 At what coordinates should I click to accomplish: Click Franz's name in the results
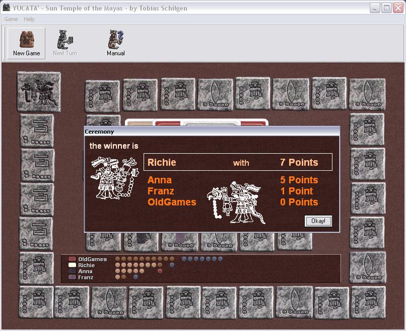[161, 191]
